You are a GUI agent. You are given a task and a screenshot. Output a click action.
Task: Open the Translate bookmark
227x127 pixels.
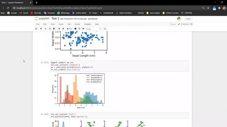click(49, 13)
